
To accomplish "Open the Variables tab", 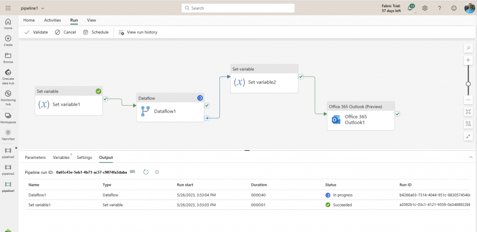I will click(x=61, y=157).
